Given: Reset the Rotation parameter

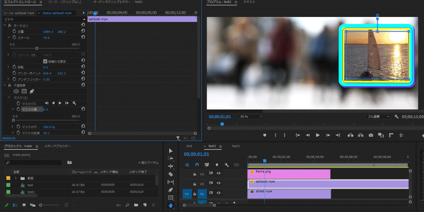Looking at the screenshot, I should pos(83,67).
